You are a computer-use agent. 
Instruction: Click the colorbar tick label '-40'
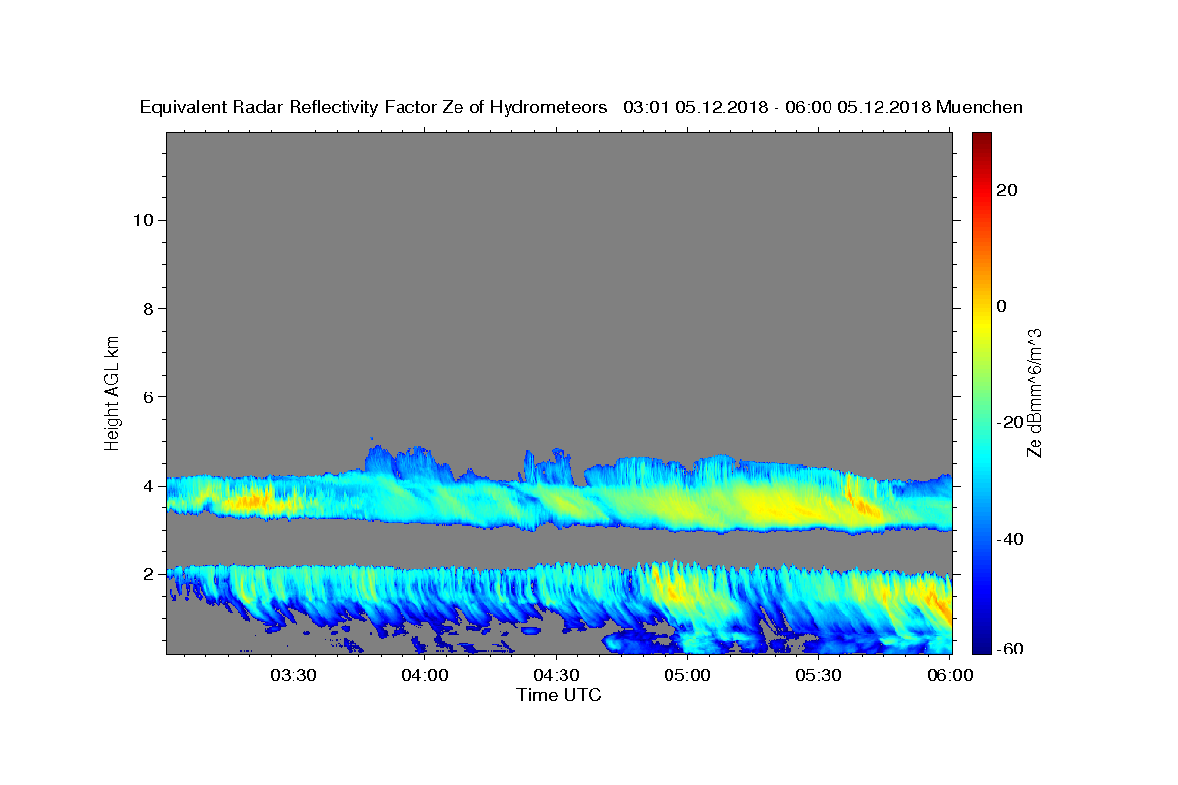[x=1010, y=538]
